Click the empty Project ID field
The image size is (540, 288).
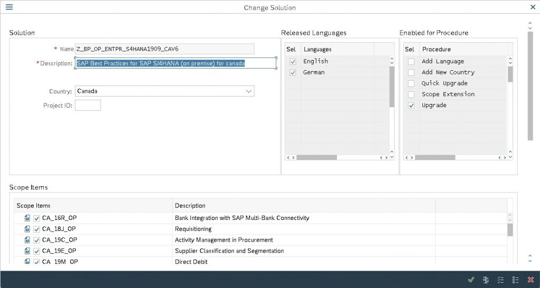pos(88,105)
